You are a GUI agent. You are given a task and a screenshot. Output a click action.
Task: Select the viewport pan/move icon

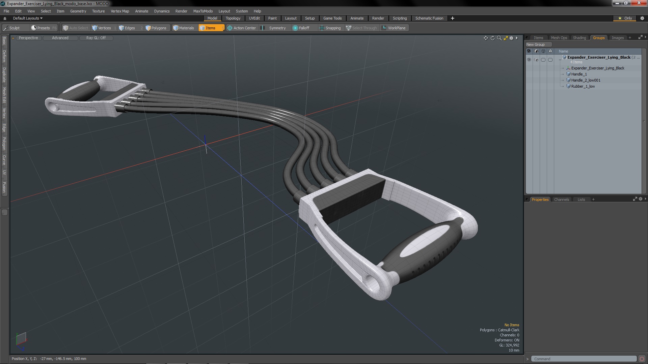pos(486,38)
